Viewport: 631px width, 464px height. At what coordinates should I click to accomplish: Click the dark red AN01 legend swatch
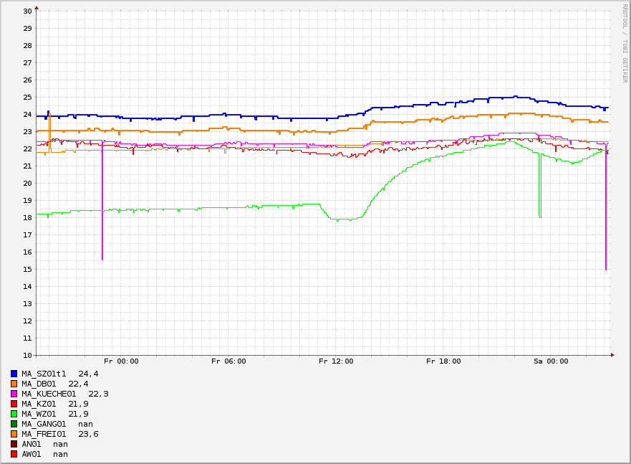tap(14, 444)
